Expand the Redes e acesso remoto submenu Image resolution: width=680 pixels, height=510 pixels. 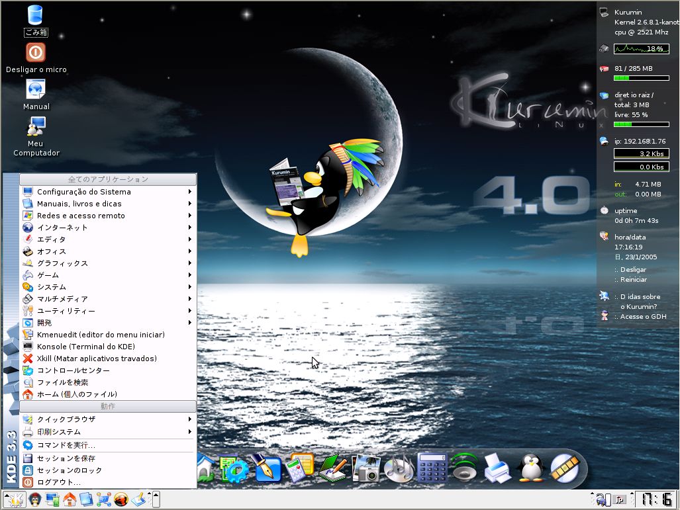108,216
